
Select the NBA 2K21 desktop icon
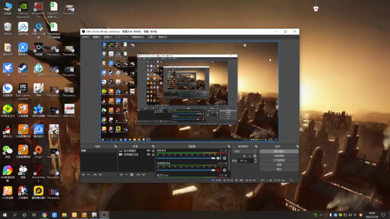(x=69, y=111)
